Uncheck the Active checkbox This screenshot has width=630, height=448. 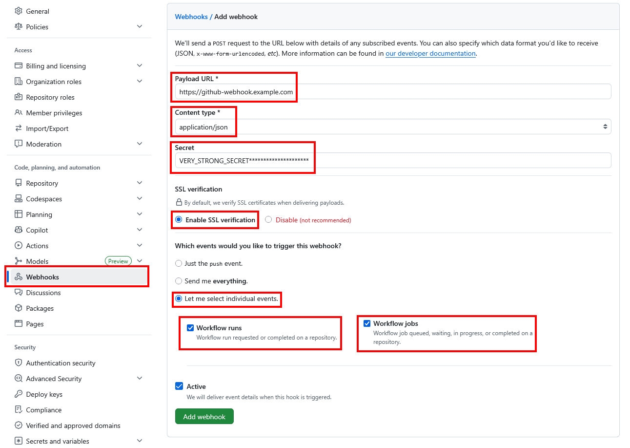pos(179,386)
